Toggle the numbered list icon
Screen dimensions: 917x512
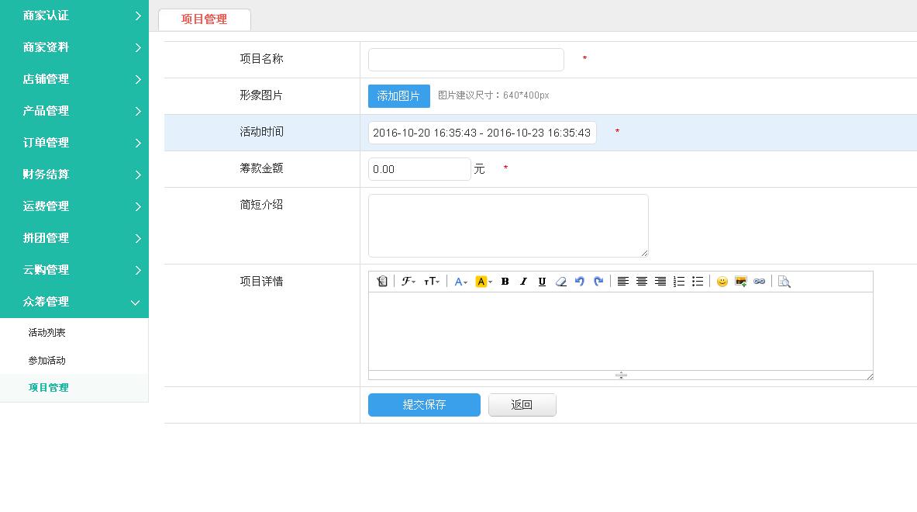tap(678, 282)
